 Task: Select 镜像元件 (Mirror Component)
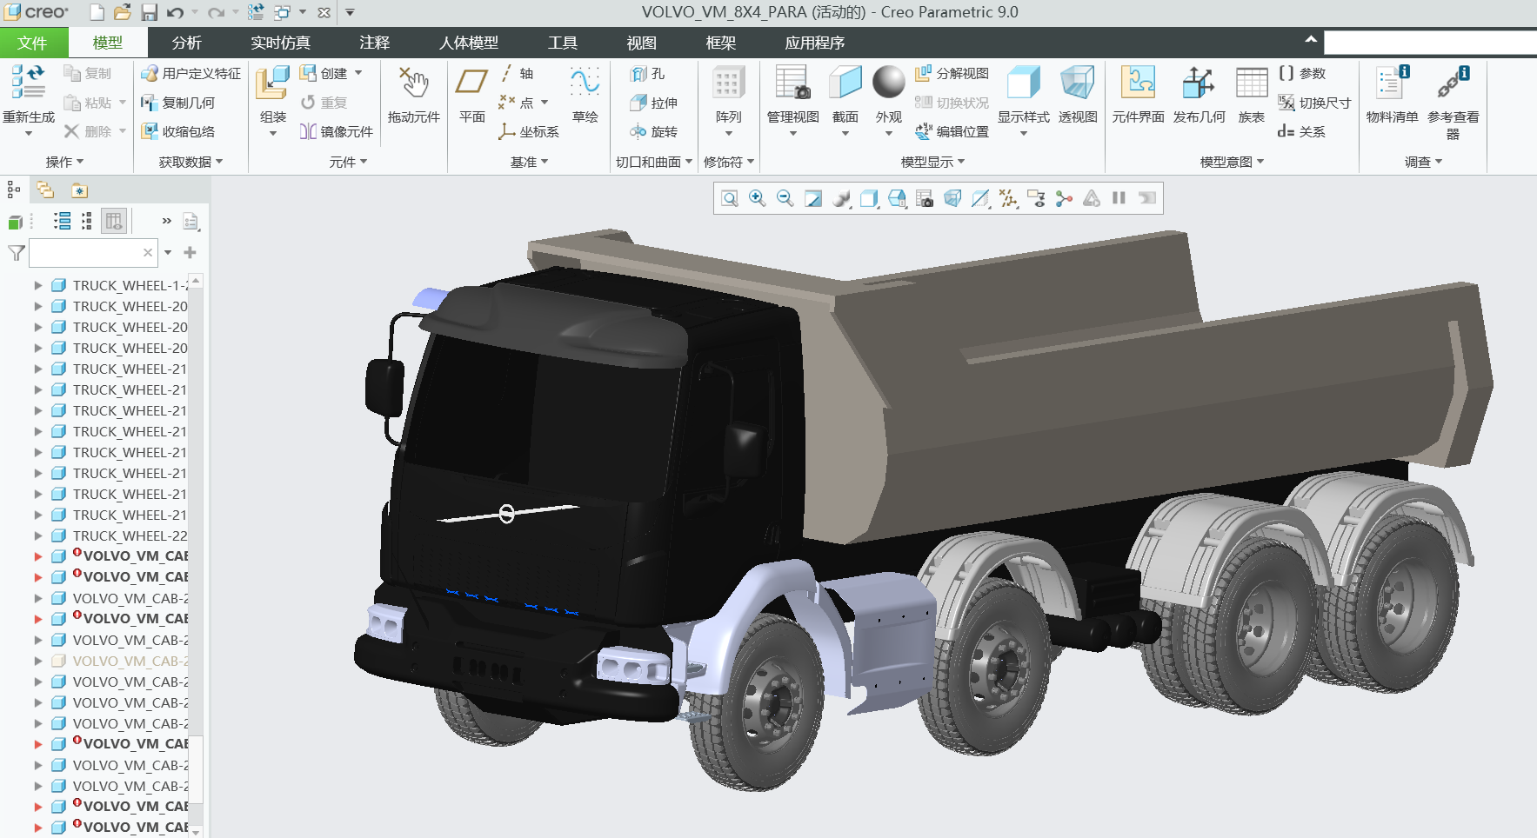(337, 131)
